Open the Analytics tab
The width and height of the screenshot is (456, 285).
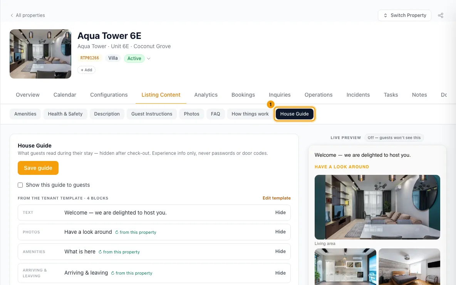coord(206,95)
